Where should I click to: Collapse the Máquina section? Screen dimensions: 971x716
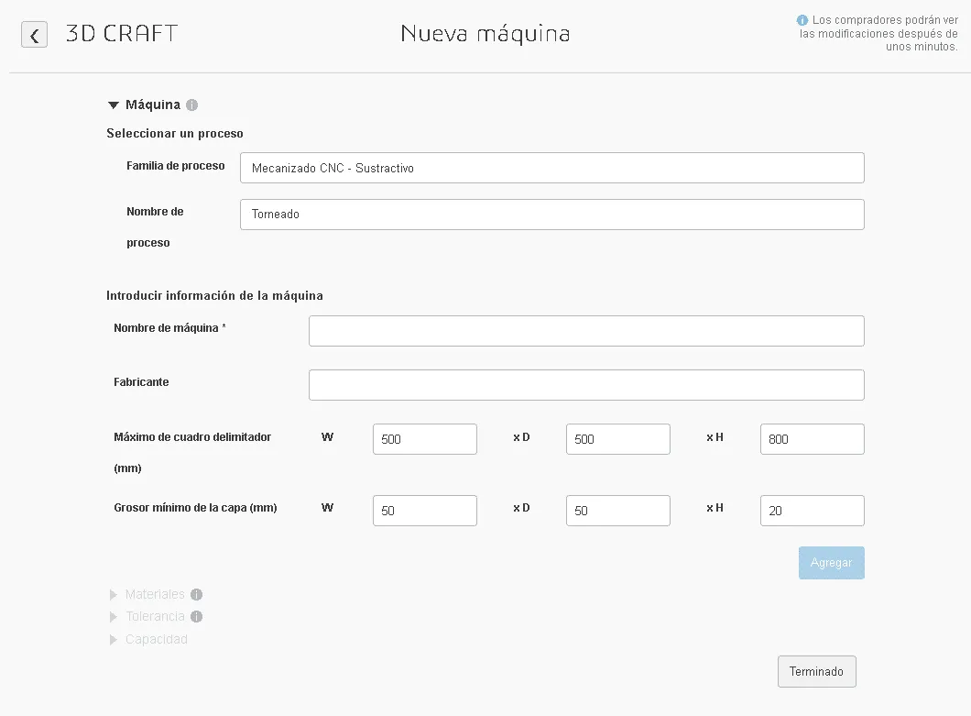[x=114, y=105]
